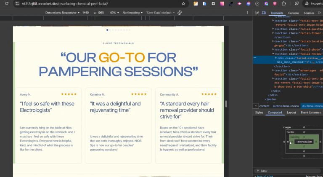323x177 pixels.
Task: Click the -content breadcrumb
Action: 264,106
